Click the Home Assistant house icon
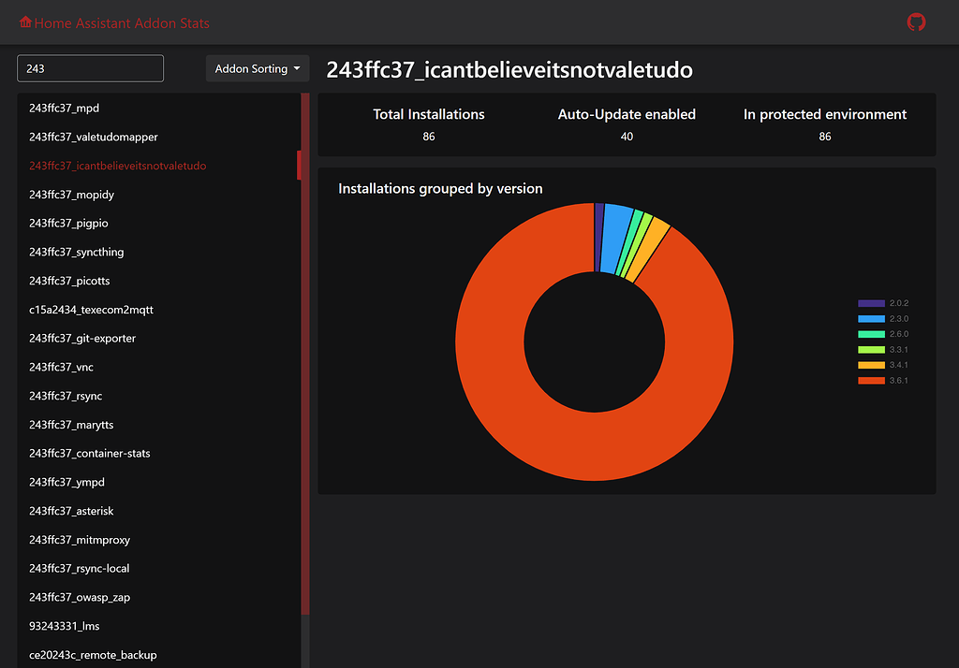This screenshot has width=959, height=668. tap(28, 22)
